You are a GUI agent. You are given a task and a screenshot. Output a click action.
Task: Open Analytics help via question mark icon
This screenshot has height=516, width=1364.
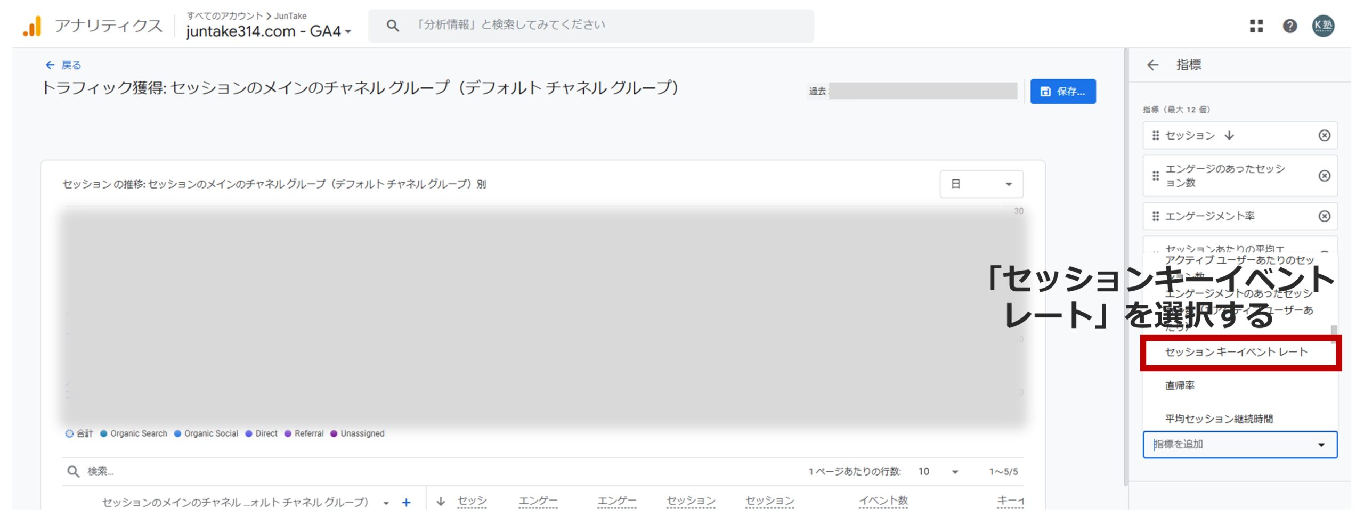pos(1290,26)
